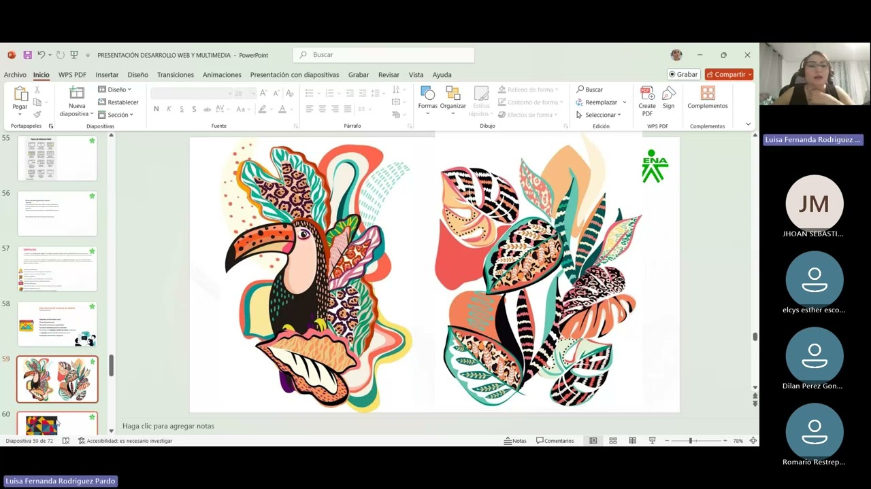This screenshot has height=489, width=871.
Task: Start slideshow from the quick access toolbar
Action: [73, 55]
